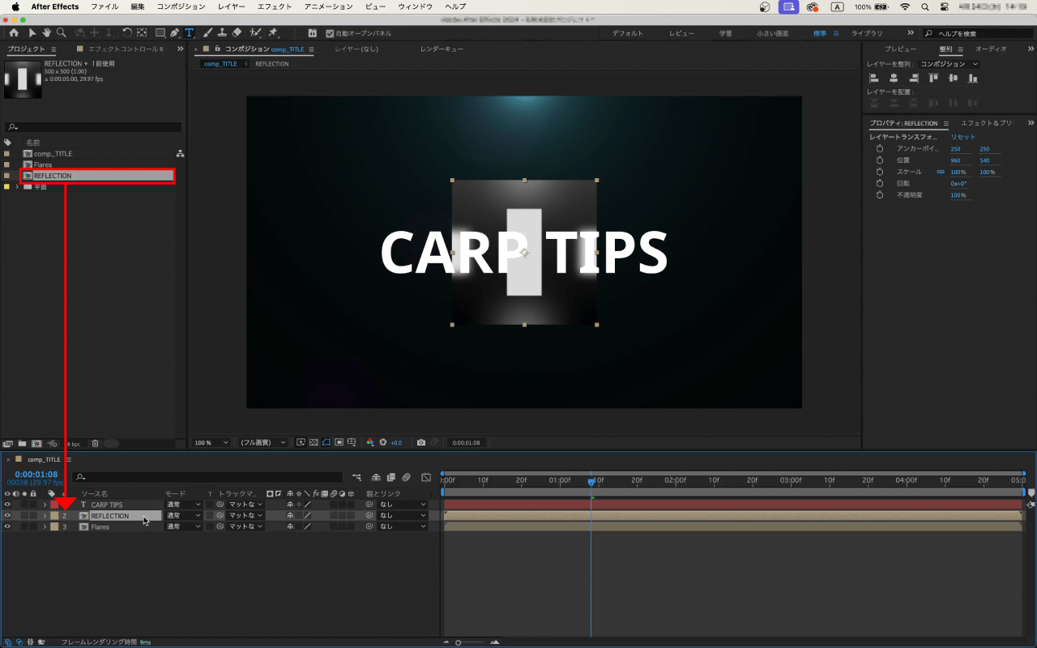The height and width of the screenshot is (648, 1037).
Task: Open the コンポジション menu
Action: click(x=181, y=6)
